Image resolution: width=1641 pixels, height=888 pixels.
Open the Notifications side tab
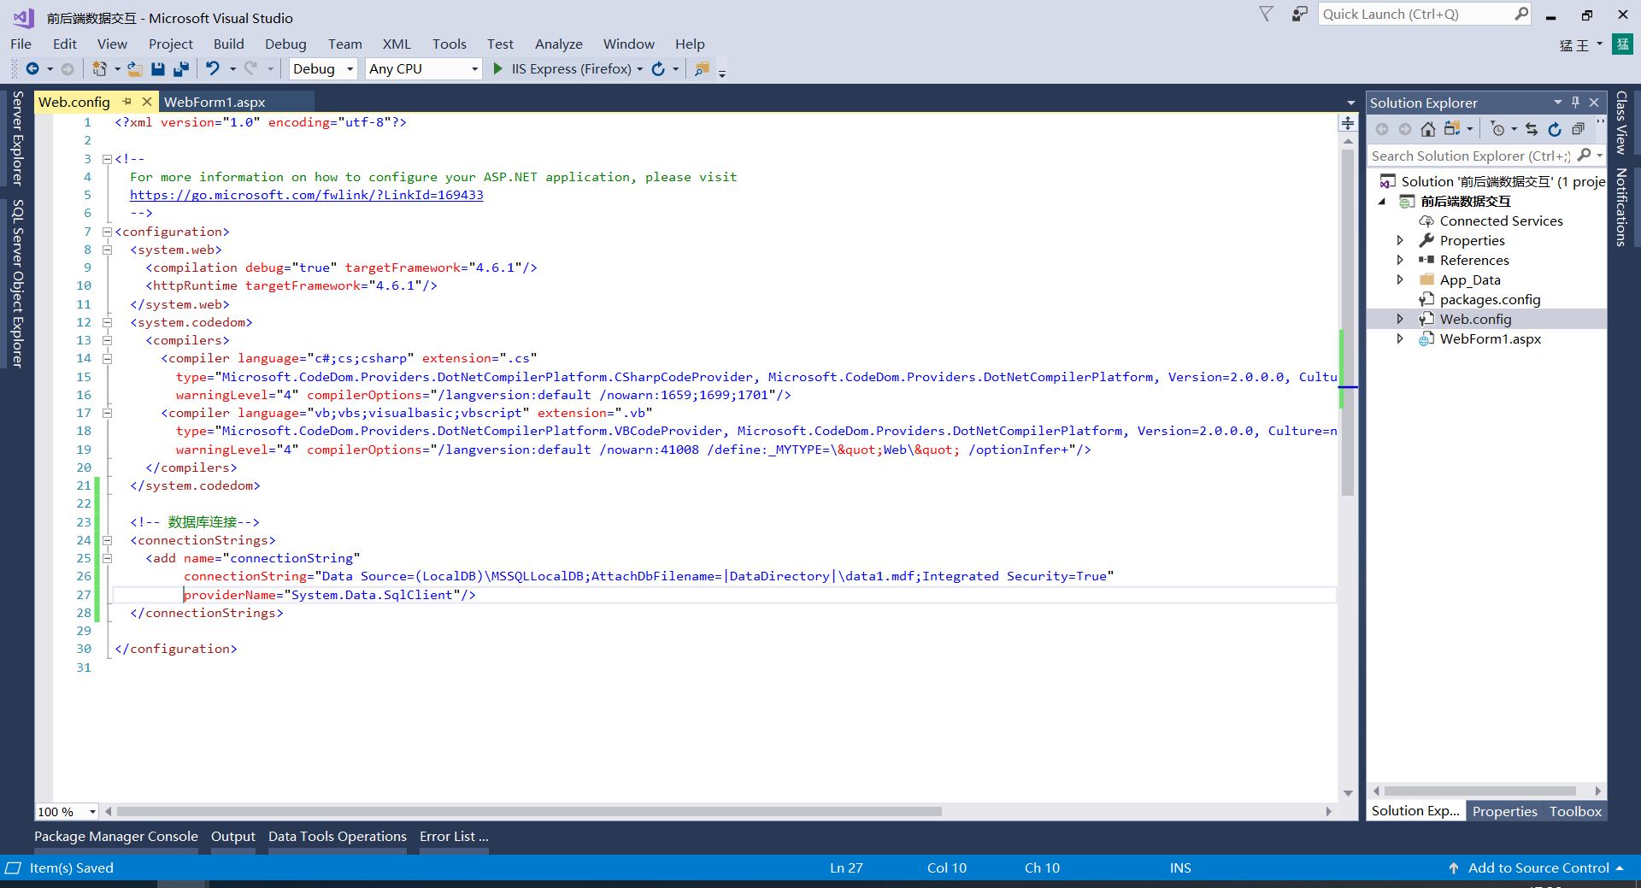(1620, 208)
